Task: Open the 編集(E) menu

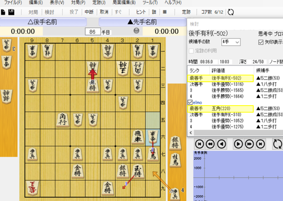Action: point(36,3)
